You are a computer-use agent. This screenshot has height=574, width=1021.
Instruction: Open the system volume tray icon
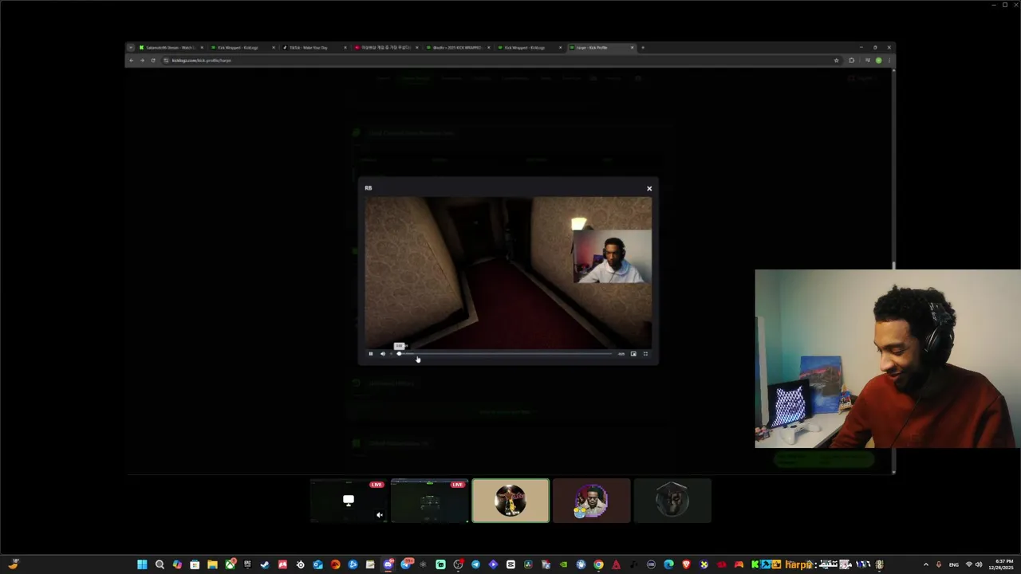(979, 564)
